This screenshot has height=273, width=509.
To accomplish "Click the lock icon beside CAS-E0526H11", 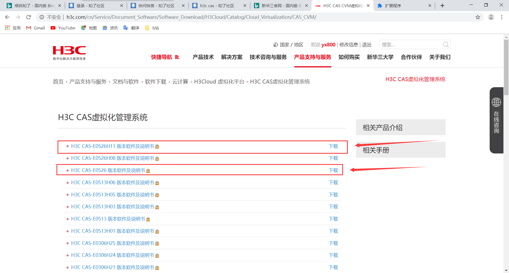I will [157, 147].
